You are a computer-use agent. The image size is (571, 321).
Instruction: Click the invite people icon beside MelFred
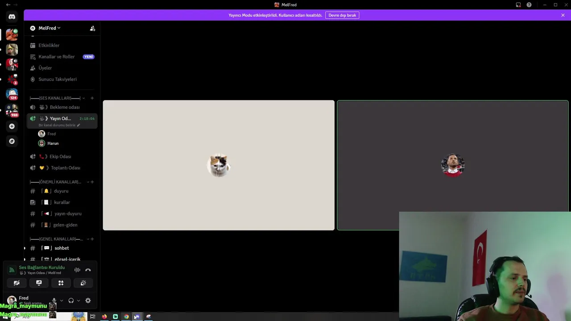92,28
